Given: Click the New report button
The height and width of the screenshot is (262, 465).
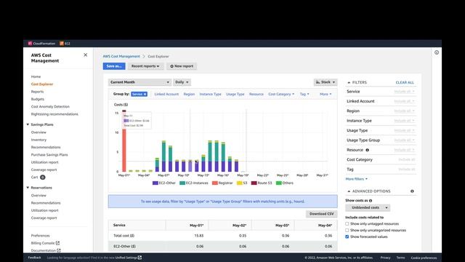Looking at the screenshot, I should (182, 66).
